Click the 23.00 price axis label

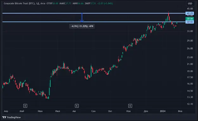pos(190,57)
